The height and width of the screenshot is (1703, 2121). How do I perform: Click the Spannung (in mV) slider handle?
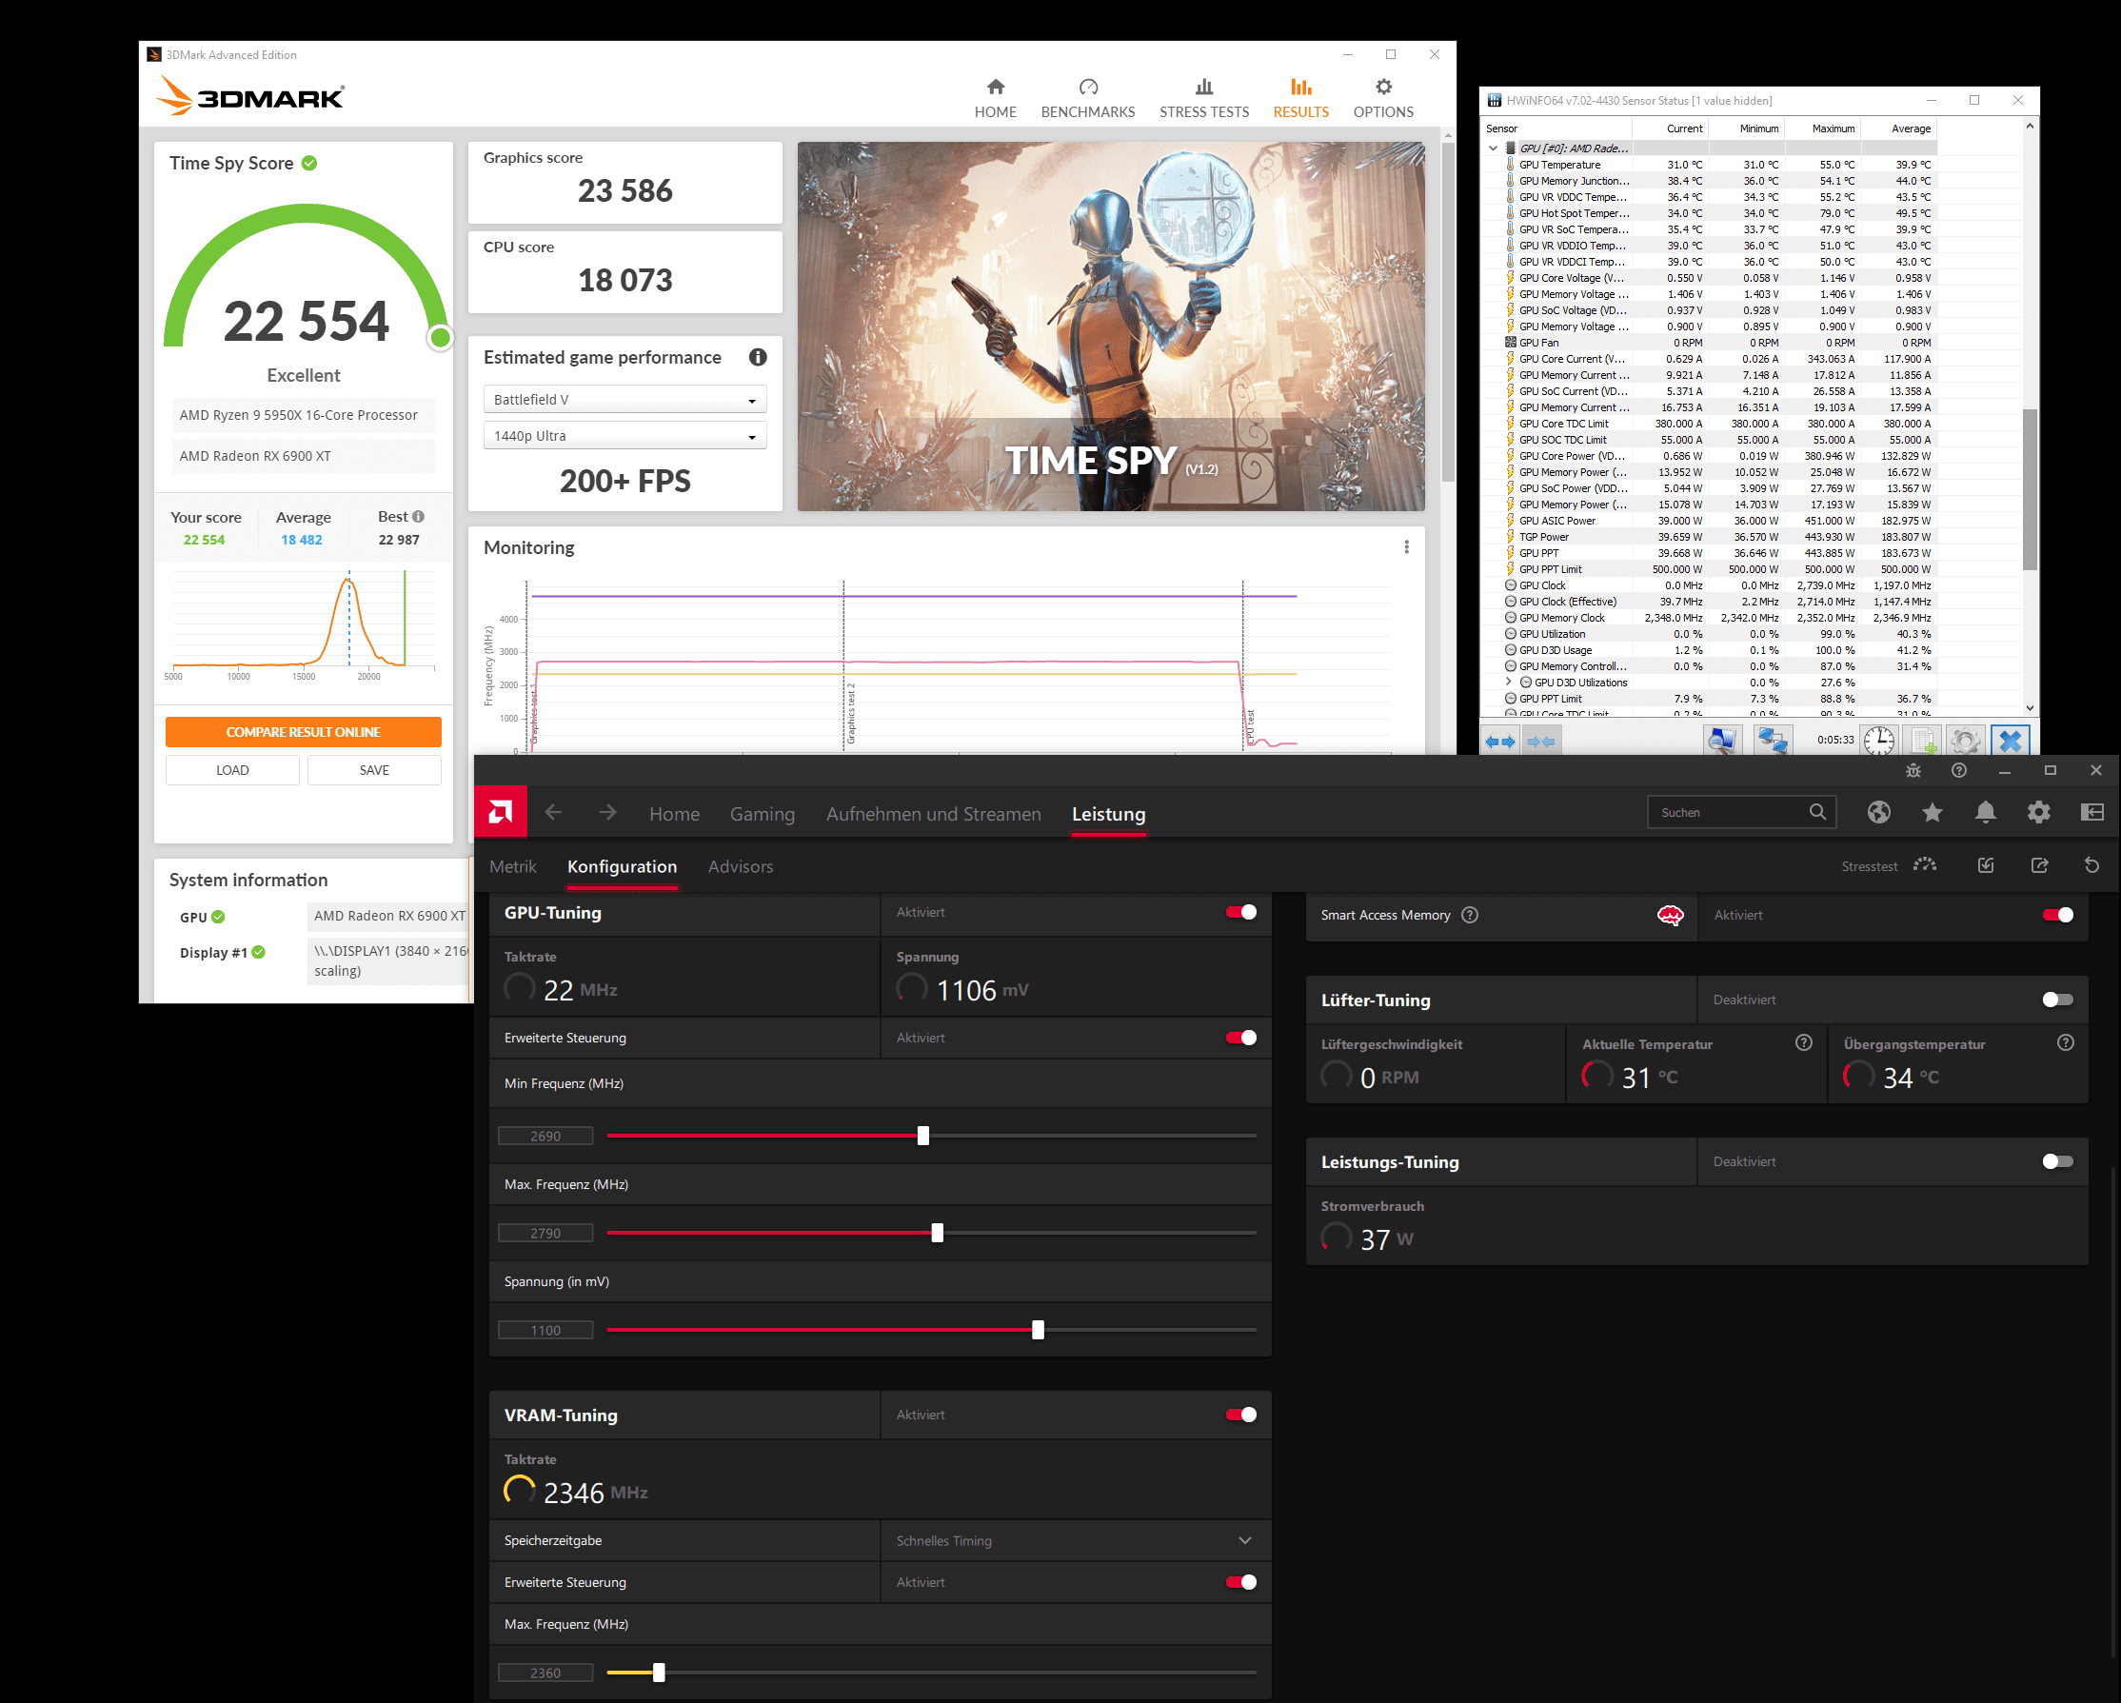1038,1330
